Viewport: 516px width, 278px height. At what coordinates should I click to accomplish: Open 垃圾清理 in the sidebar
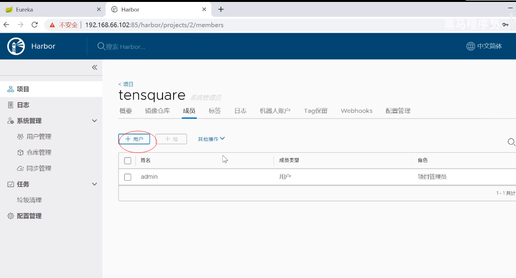29,200
